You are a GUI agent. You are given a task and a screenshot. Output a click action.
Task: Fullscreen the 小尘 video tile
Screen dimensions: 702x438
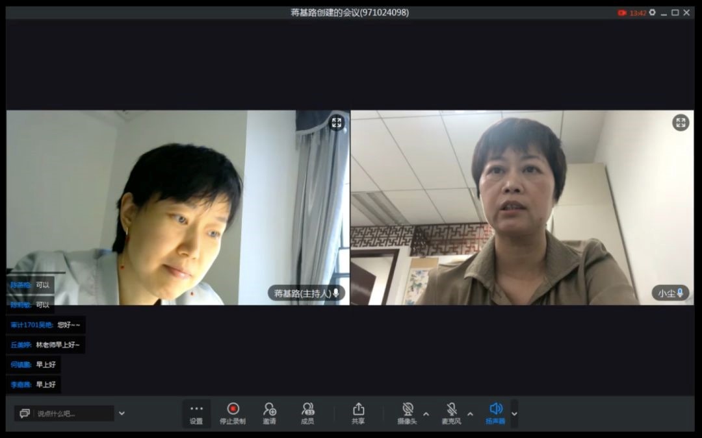[681, 123]
